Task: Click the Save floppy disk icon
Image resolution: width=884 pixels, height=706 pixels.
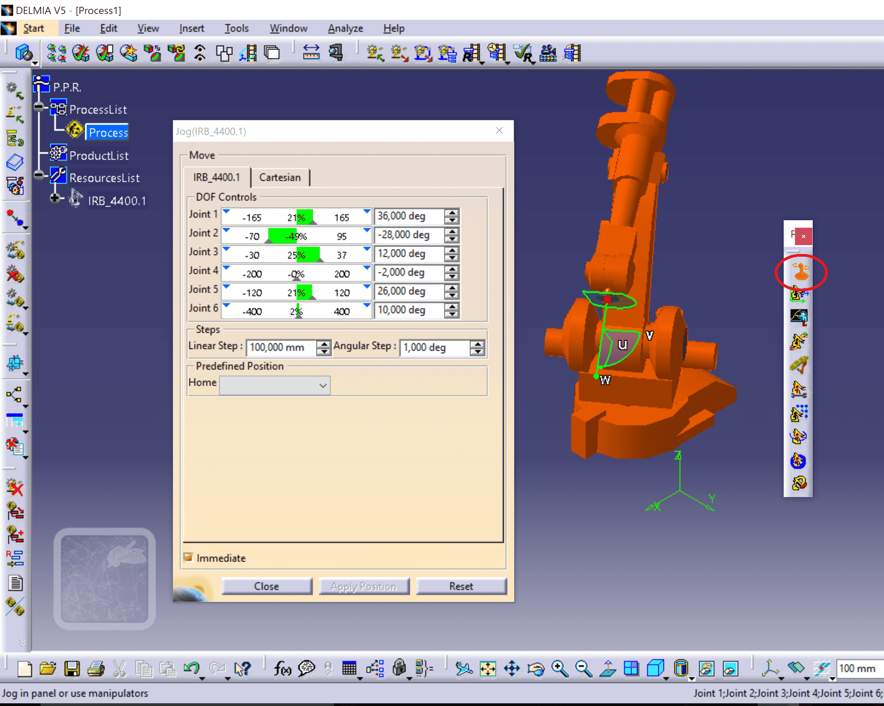Action: 72,669
